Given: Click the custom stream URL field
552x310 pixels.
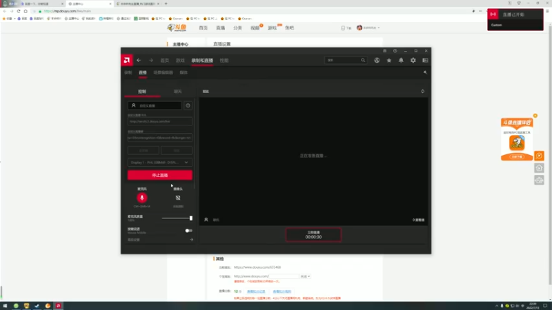Looking at the screenshot, I should tap(160, 121).
